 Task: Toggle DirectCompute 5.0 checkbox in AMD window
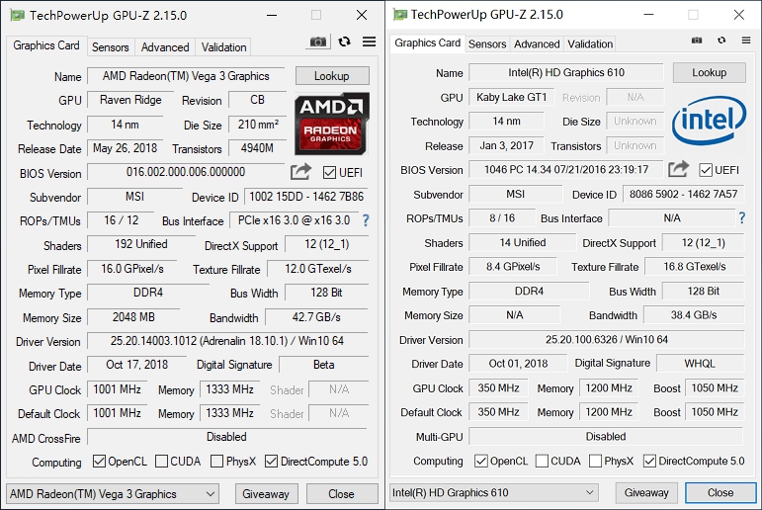271,461
